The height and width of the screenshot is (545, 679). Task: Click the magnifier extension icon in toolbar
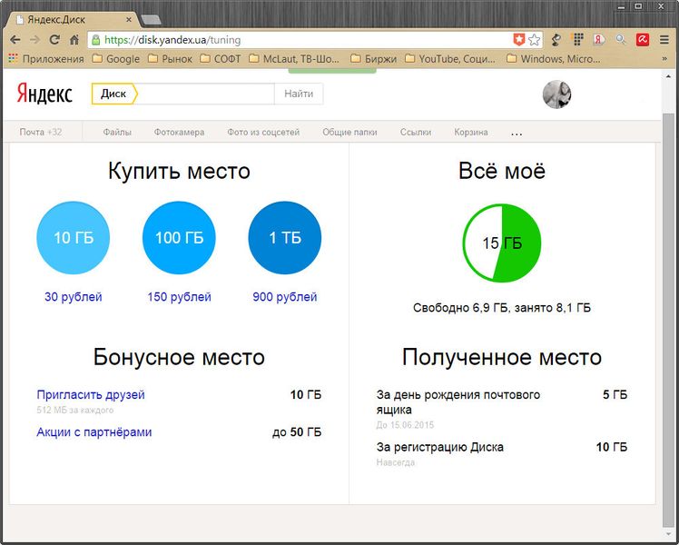[x=621, y=40]
